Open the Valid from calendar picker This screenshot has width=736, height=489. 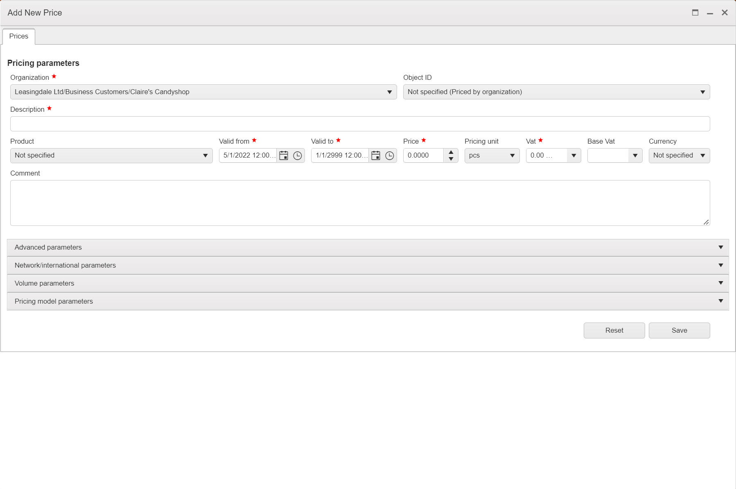coord(284,155)
